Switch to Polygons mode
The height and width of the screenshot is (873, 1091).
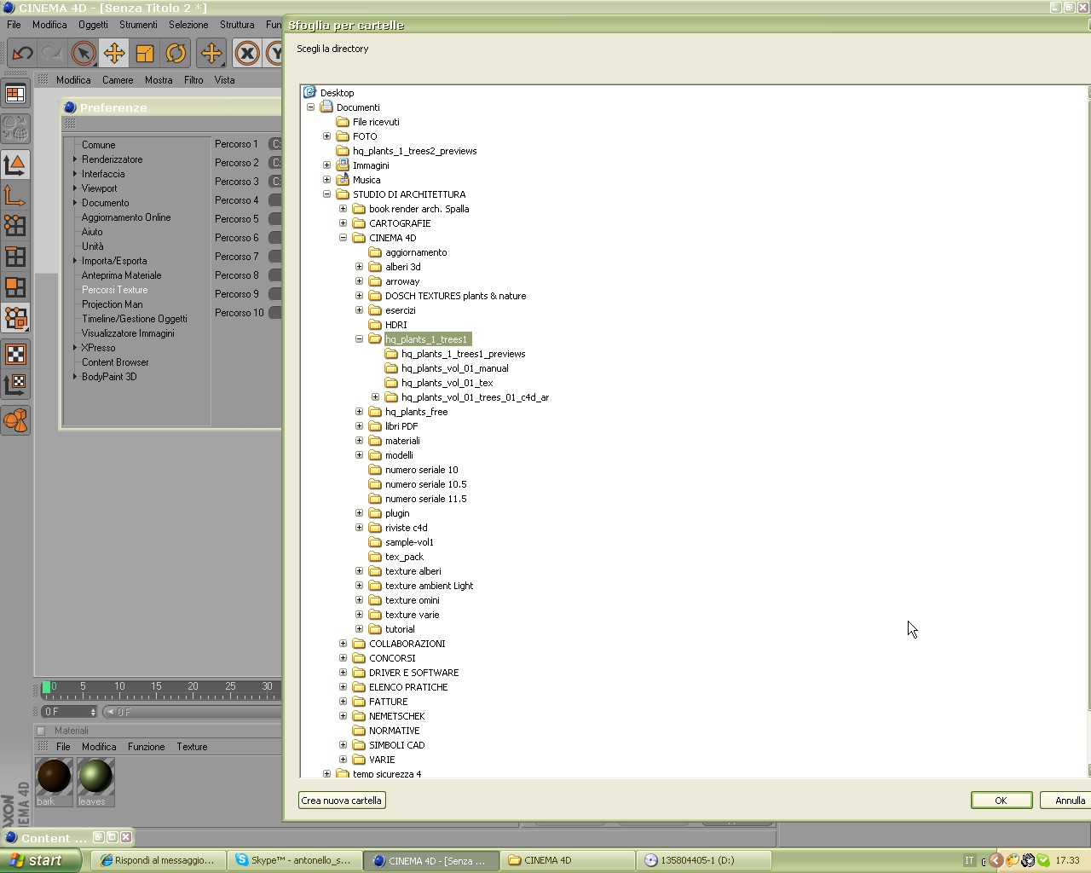click(15, 287)
